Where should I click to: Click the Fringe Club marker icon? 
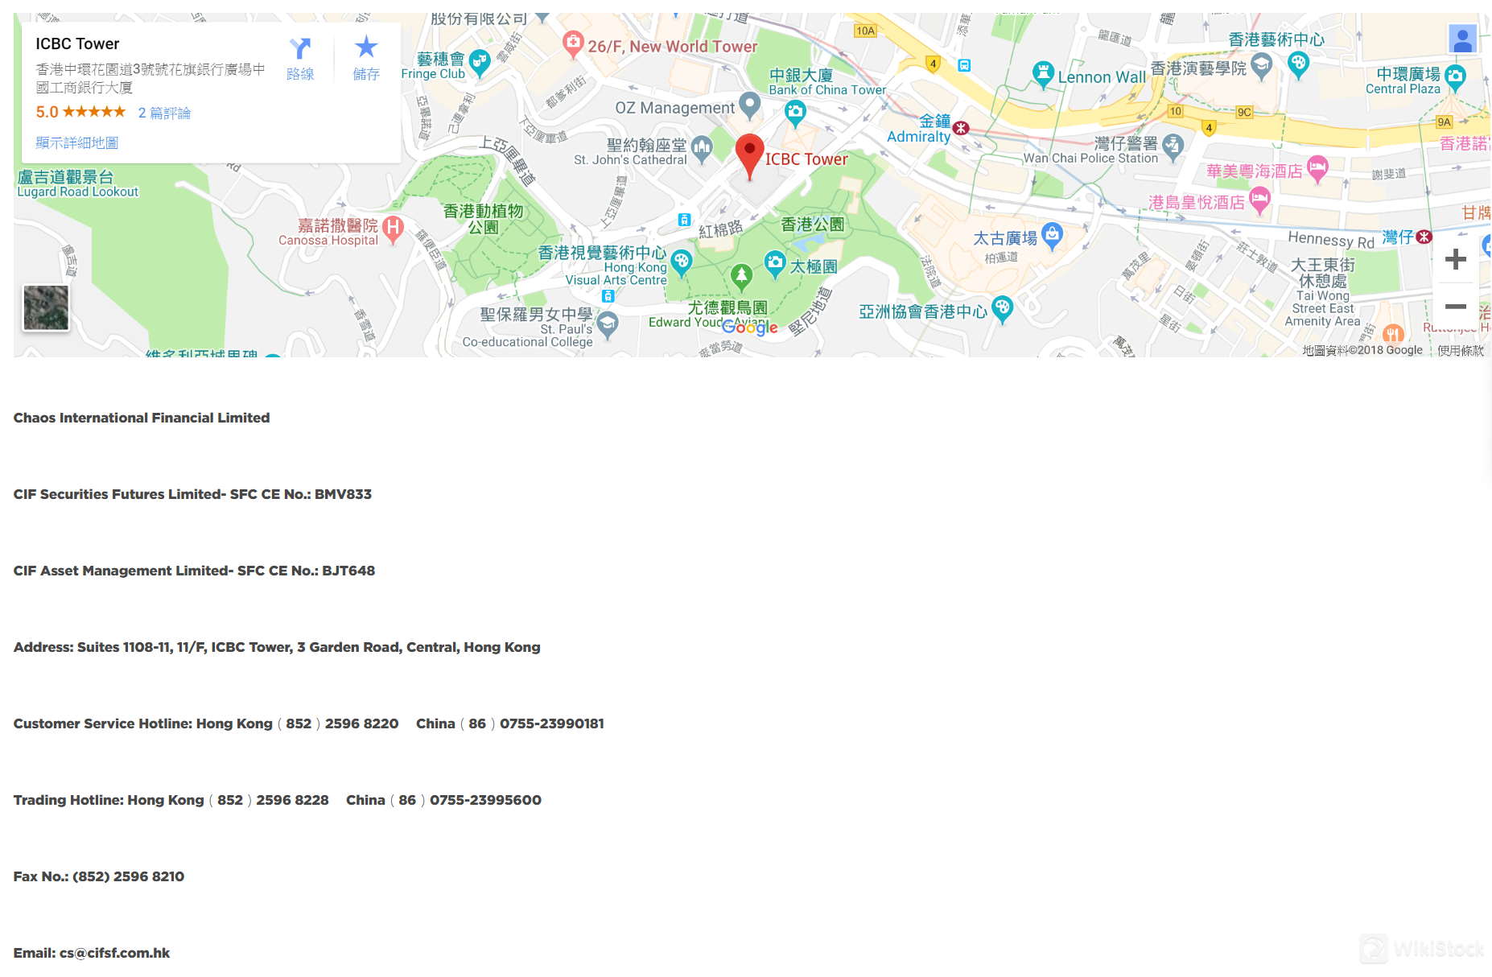pyautogui.click(x=480, y=61)
